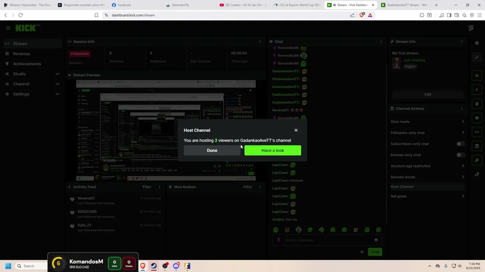Toggle Emotes-only chat switch
The image size is (485, 272).
pyautogui.click(x=460, y=155)
